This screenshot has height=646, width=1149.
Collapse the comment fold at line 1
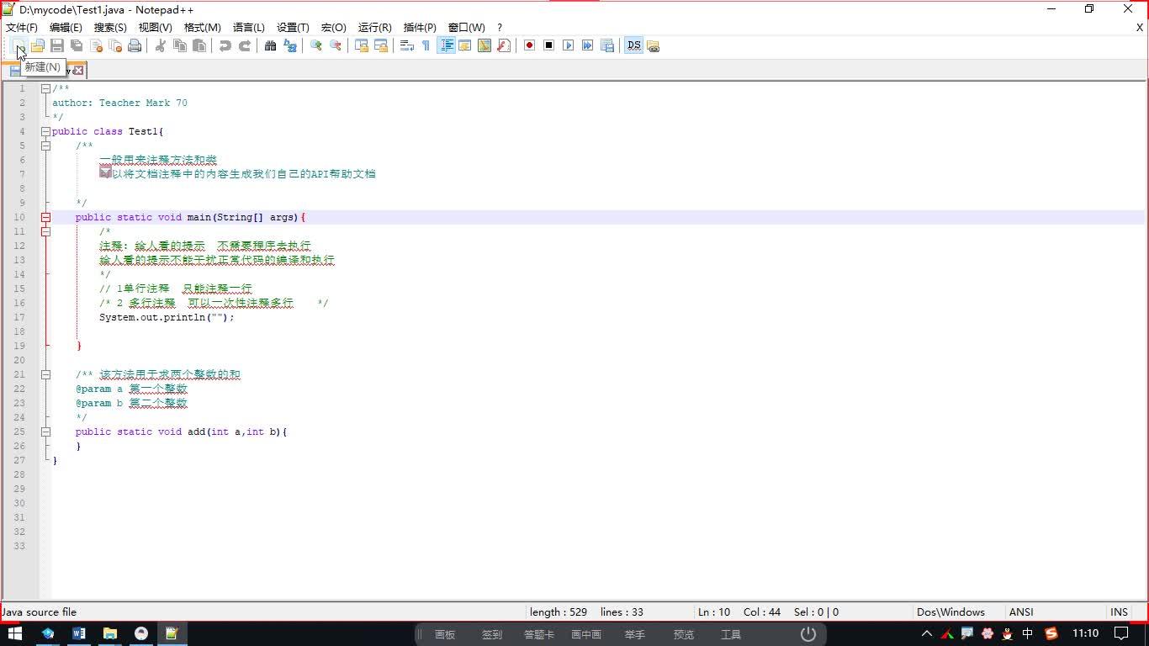45,88
